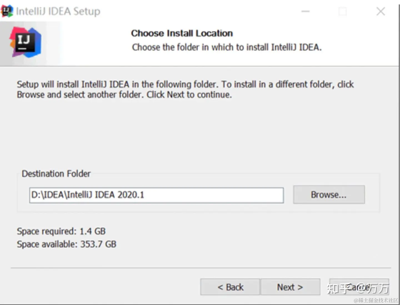400x305 pixels.
Task: Select the 'Space available: 353.7 GB' text
Action: [66, 244]
